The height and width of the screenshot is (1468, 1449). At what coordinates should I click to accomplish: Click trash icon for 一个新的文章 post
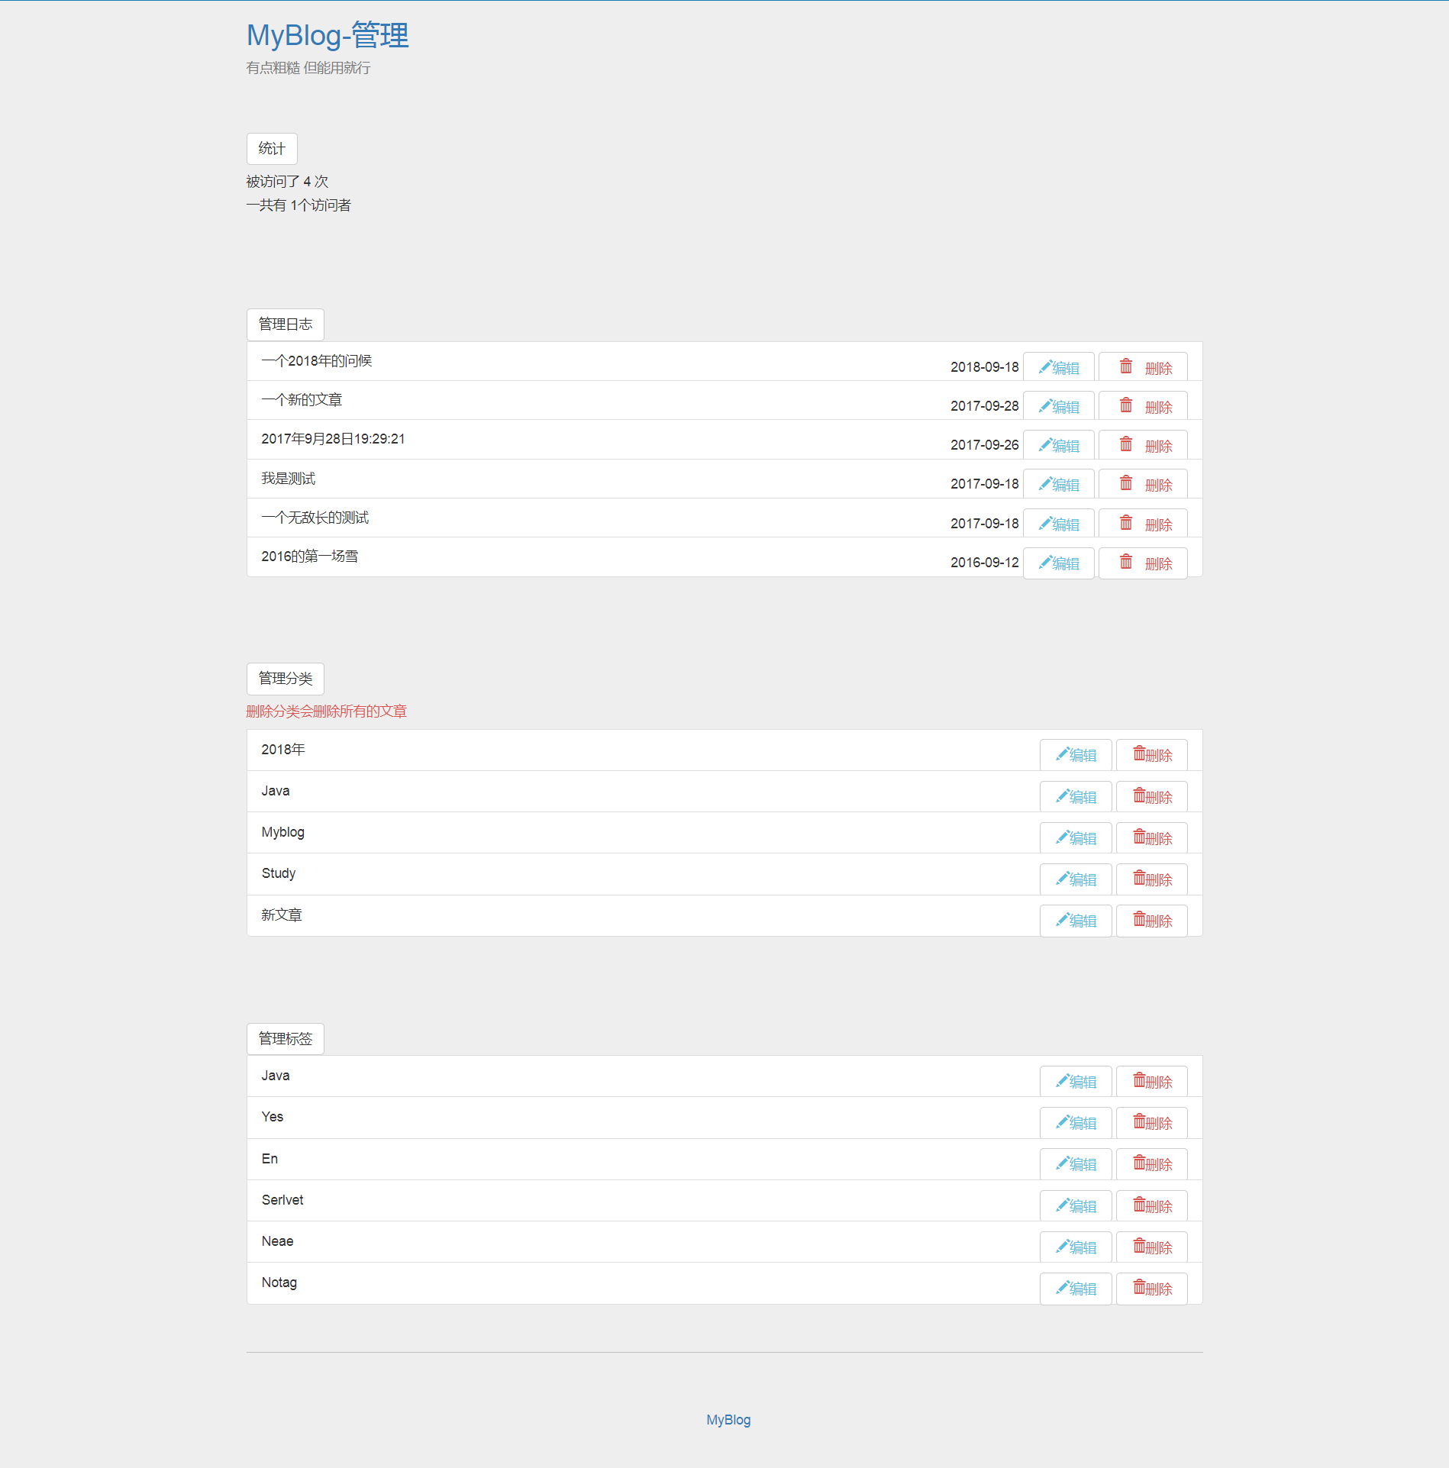click(x=1125, y=405)
